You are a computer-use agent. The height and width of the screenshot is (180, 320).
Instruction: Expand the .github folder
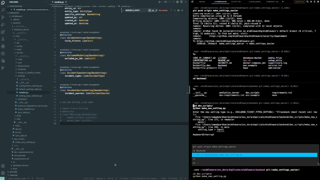click(x=16, y=20)
